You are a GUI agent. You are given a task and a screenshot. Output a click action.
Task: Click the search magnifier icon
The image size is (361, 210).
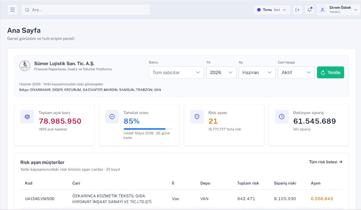[27, 10]
